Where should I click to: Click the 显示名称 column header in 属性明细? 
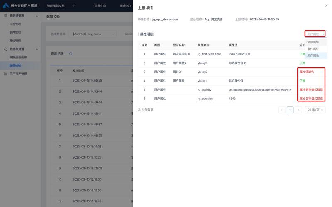pyautogui.click(x=179, y=45)
